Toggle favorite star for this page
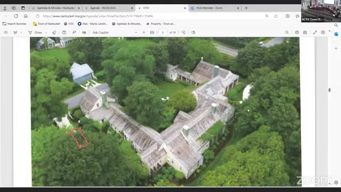The width and height of the screenshot is (341, 192). [x=276, y=16]
